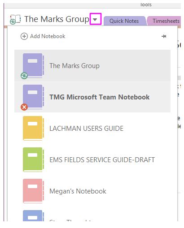The width and height of the screenshot is (184, 228).
Task: Open EMS FIELDS SERVICE GUIDE-DRAFT notebook
Action: 92,160
